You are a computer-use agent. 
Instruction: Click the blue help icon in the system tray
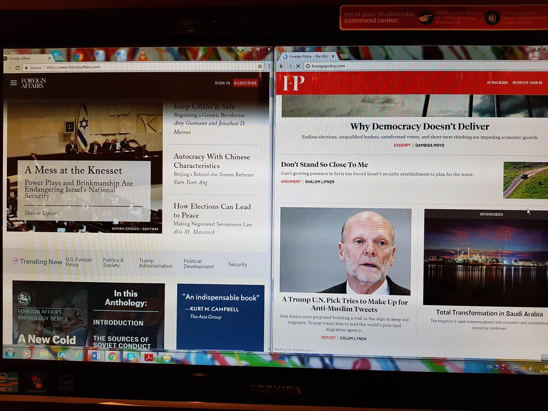pyautogui.click(x=496, y=367)
